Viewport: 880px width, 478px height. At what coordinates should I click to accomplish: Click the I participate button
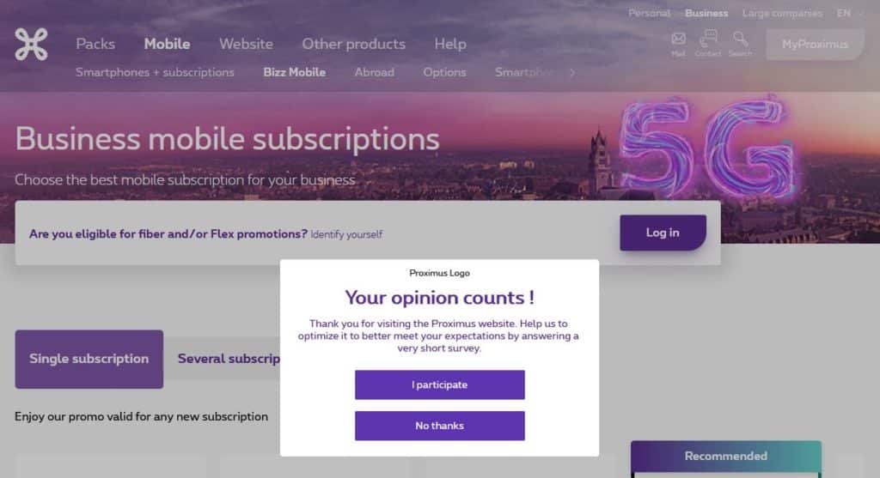439,384
